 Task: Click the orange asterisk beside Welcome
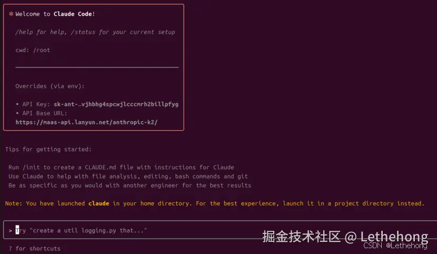pyautogui.click(x=11, y=14)
